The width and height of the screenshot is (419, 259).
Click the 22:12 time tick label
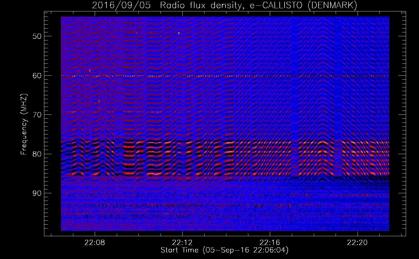(x=182, y=243)
